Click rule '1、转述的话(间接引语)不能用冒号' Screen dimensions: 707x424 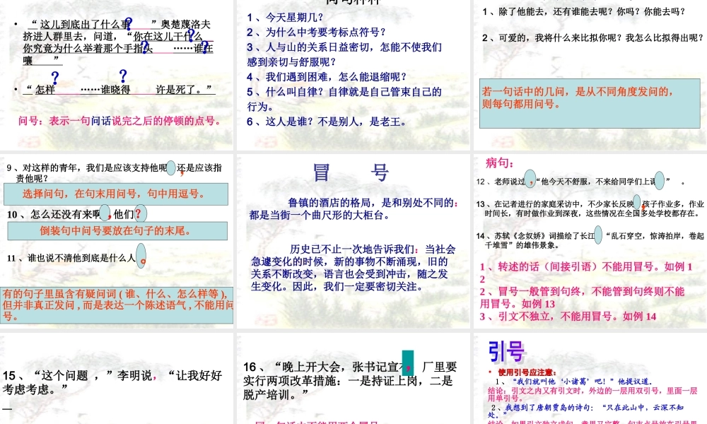586,273
